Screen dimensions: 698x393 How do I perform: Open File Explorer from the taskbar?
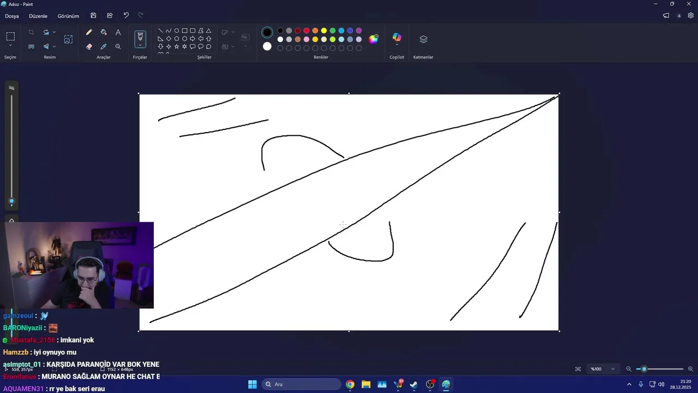click(x=366, y=384)
